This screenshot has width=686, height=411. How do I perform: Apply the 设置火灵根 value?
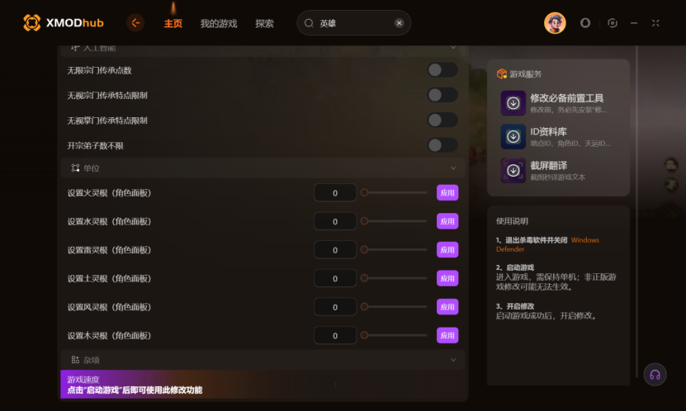coord(447,193)
